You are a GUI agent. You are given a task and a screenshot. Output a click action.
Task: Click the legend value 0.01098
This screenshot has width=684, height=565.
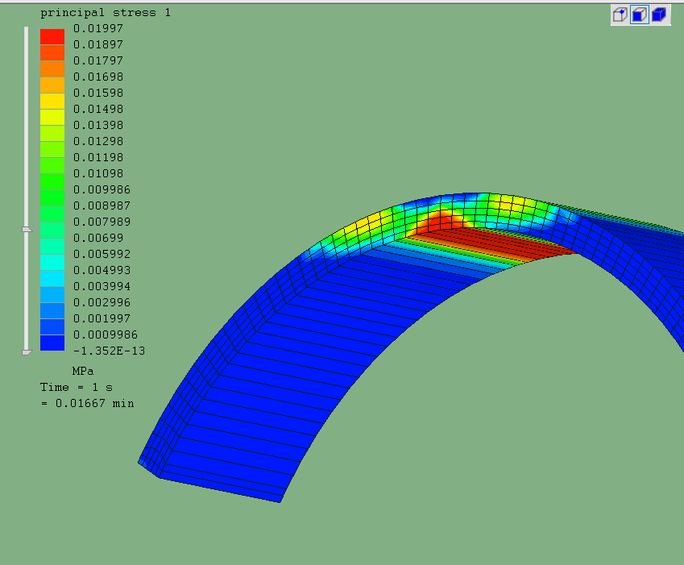tap(98, 173)
